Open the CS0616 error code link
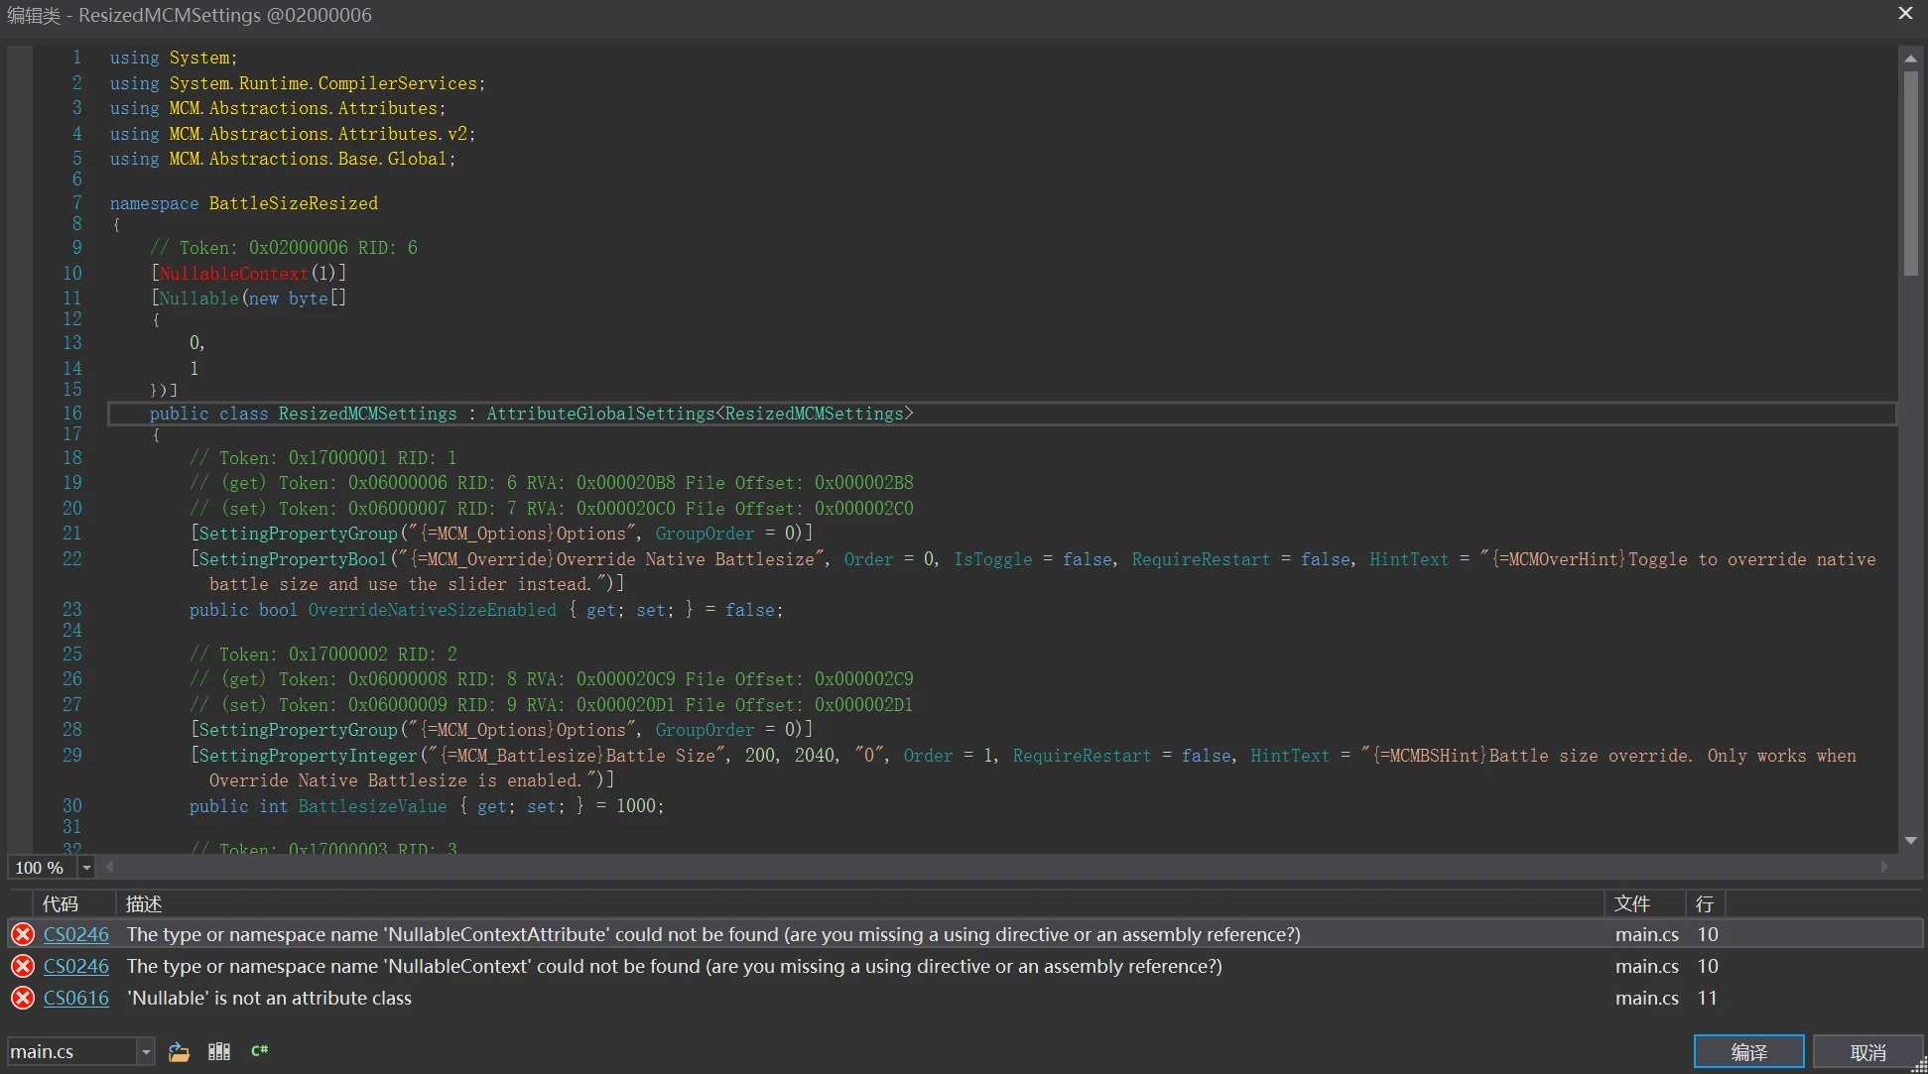 point(76,998)
